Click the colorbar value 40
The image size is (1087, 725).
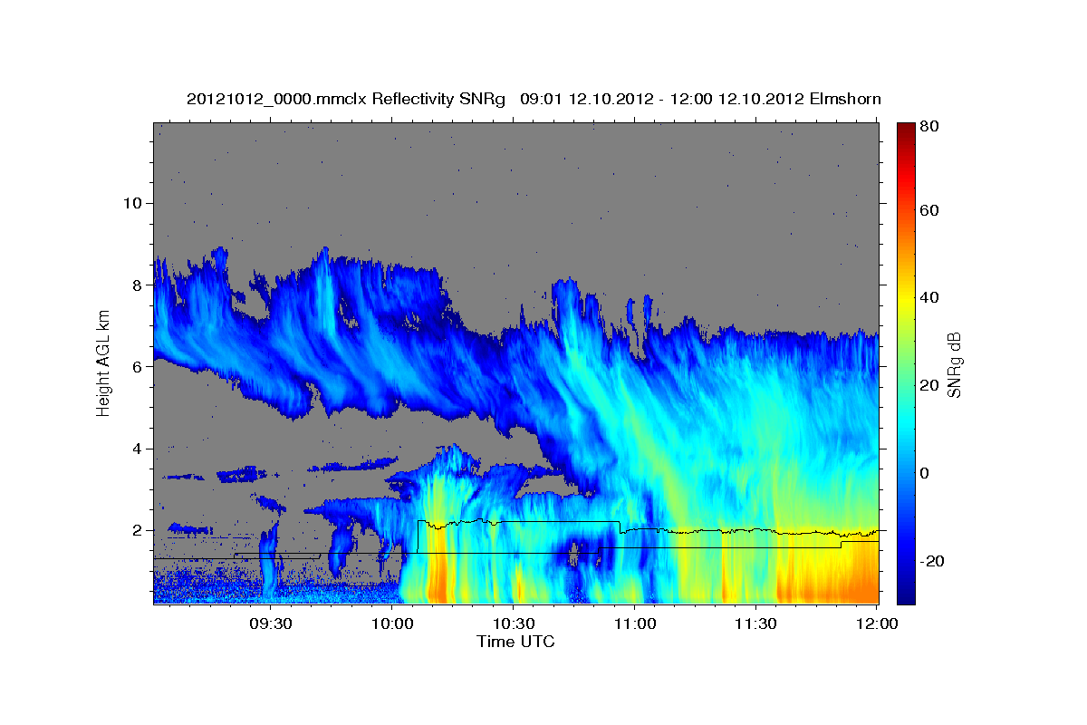(929, 297)
